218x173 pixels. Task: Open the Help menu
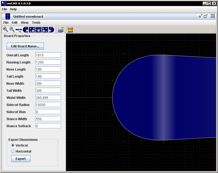[x=13, y=9]
